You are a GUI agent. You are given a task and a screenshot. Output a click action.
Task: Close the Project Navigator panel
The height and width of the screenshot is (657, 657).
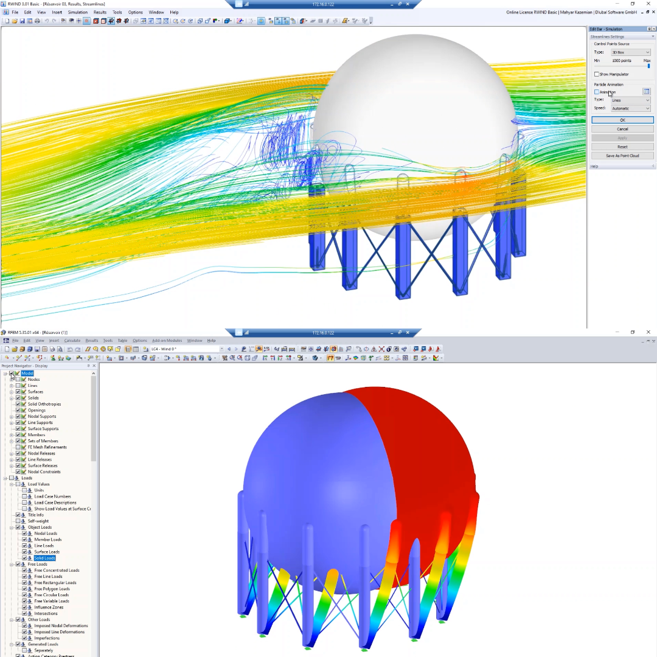pos(94,366)
